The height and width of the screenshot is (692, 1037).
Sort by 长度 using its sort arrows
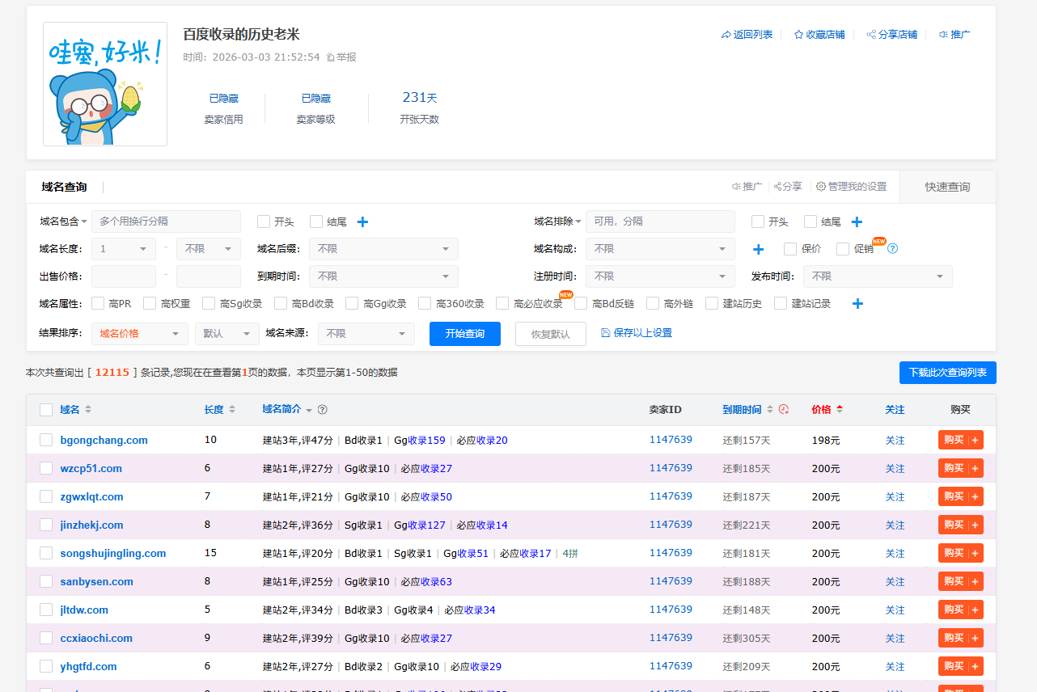pos(232,410)
